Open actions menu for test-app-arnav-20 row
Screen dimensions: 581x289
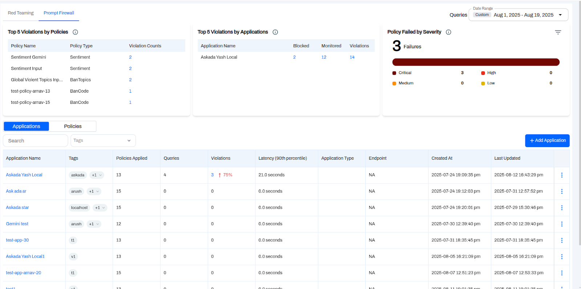561,273
